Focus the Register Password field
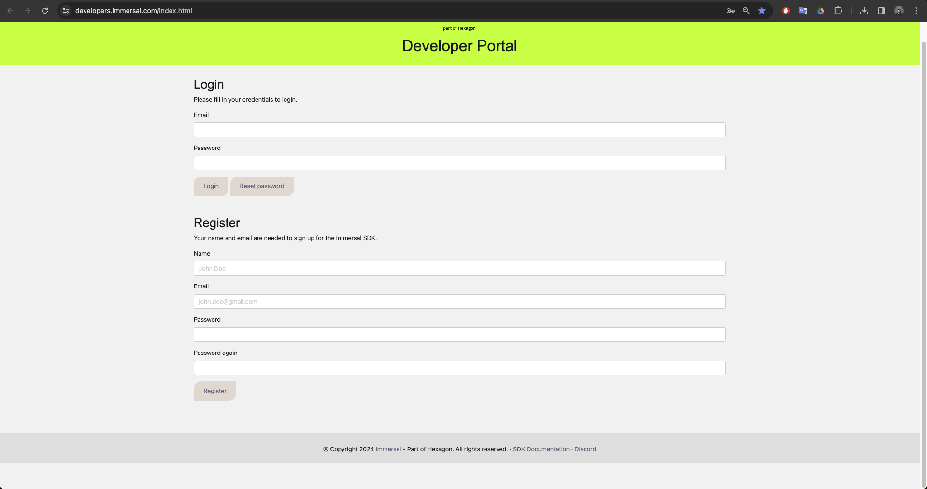 pyautogui.click(x=459, y=335)
